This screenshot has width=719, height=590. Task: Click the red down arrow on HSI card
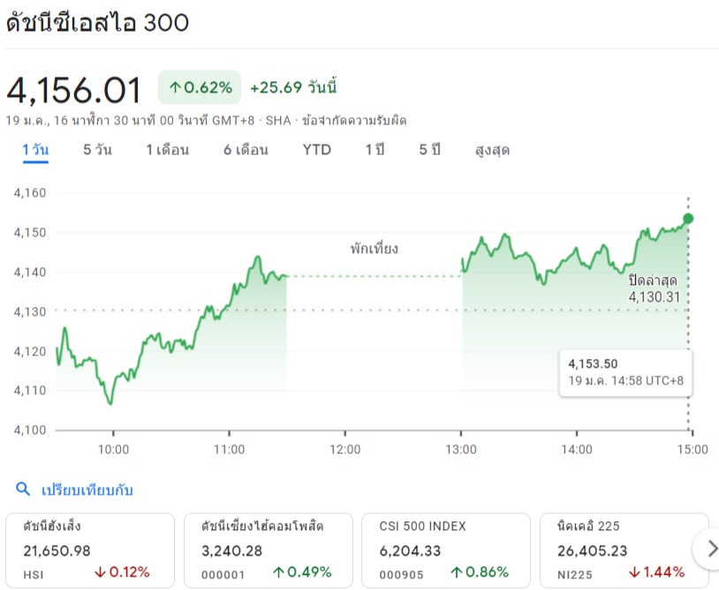tap(100, 572)
